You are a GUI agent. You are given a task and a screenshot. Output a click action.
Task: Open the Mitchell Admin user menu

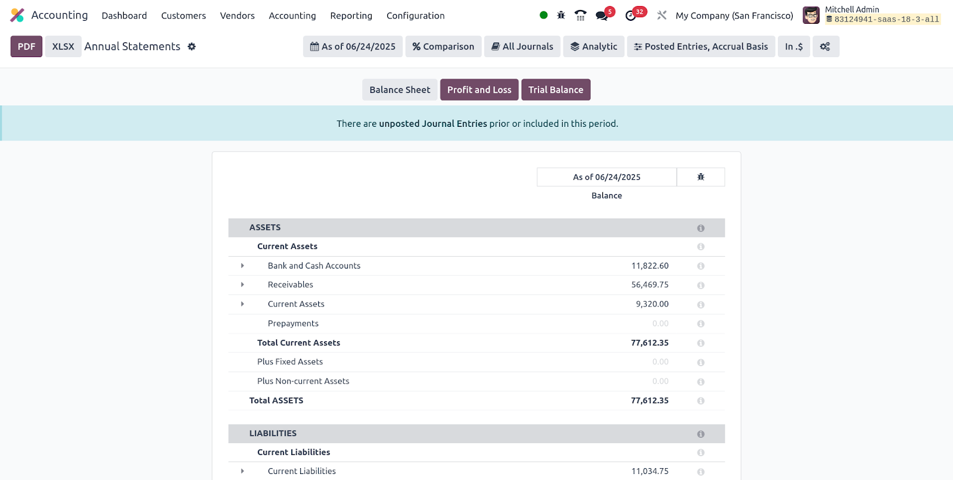pos(871,15)
